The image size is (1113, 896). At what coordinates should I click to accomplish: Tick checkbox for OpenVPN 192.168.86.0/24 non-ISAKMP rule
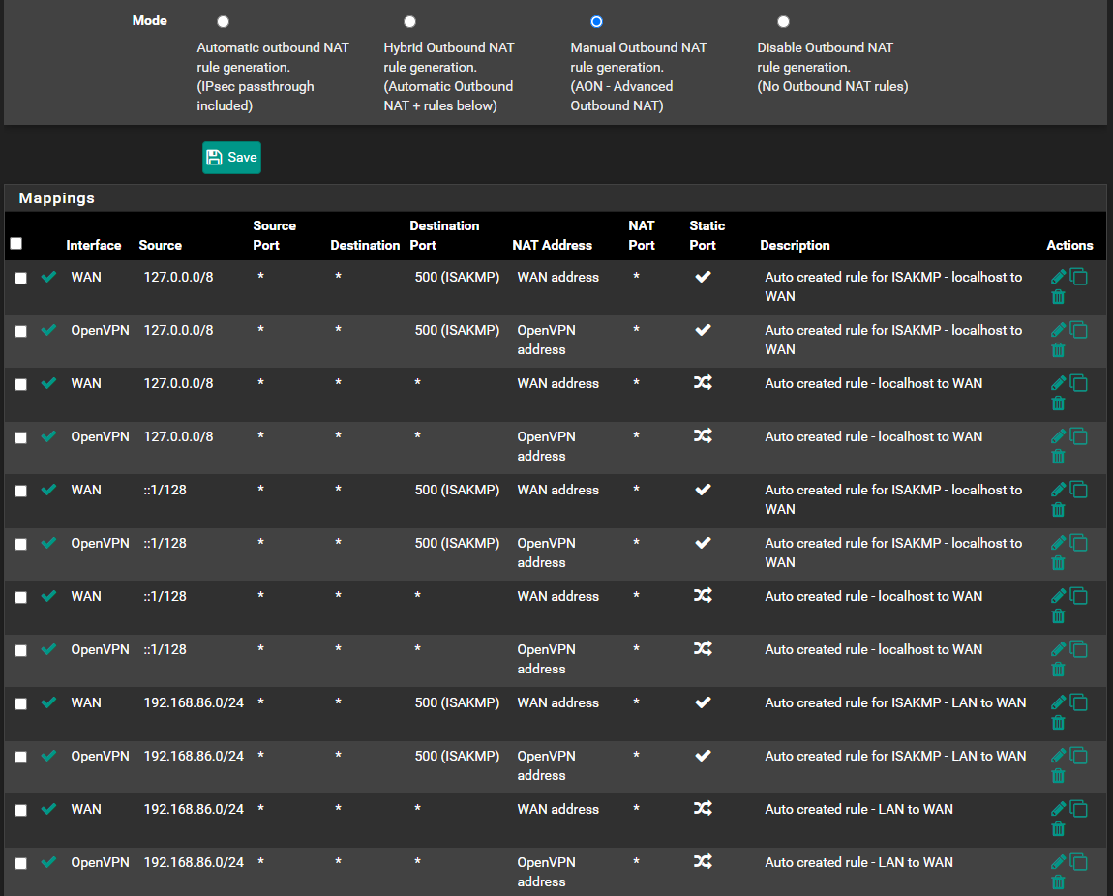coord(21,863)
